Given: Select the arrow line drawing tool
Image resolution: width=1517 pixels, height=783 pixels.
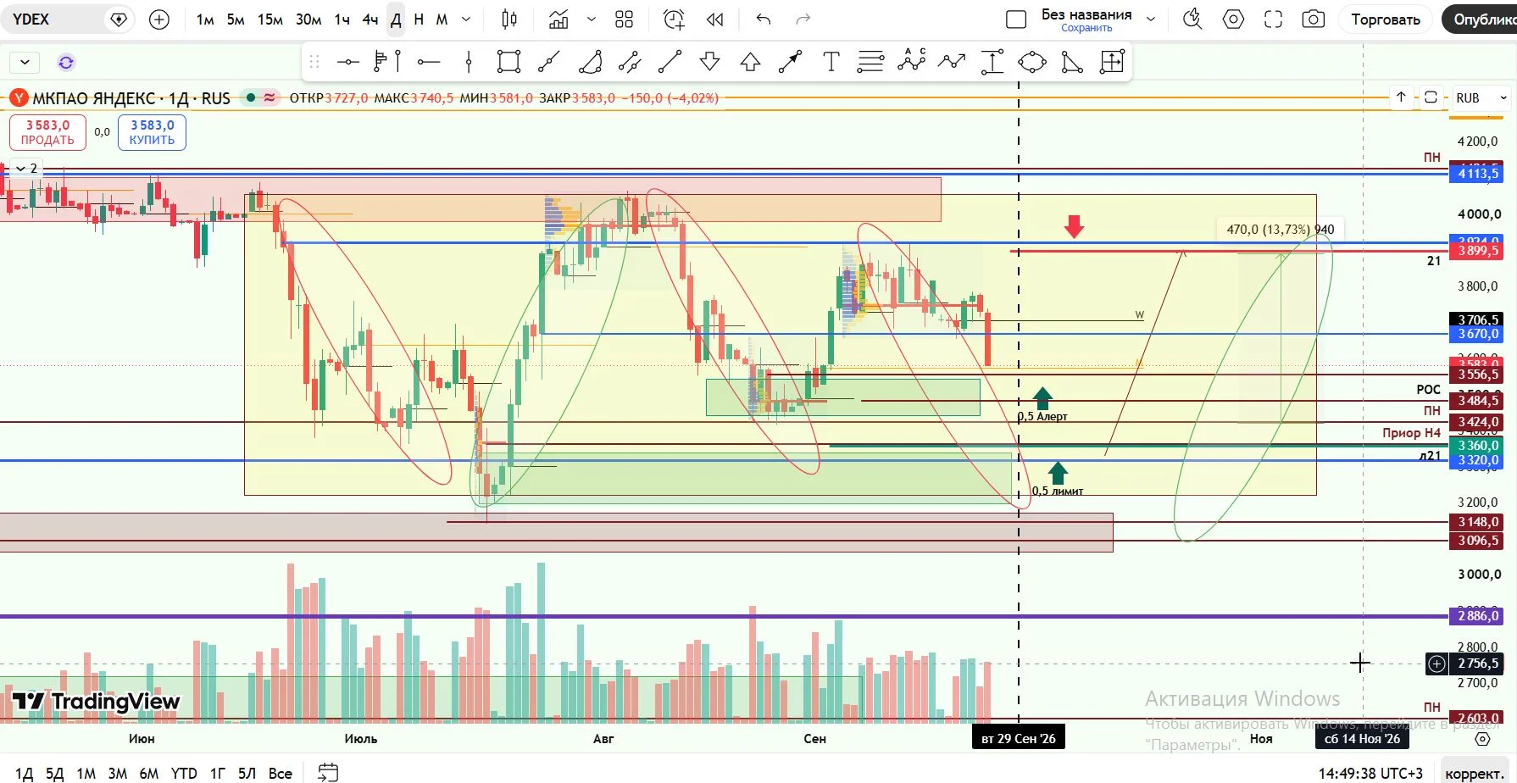Looking at the screenshot, I should 790,62.
